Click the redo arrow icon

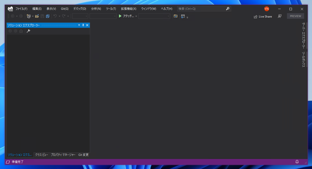click(64, 16)
